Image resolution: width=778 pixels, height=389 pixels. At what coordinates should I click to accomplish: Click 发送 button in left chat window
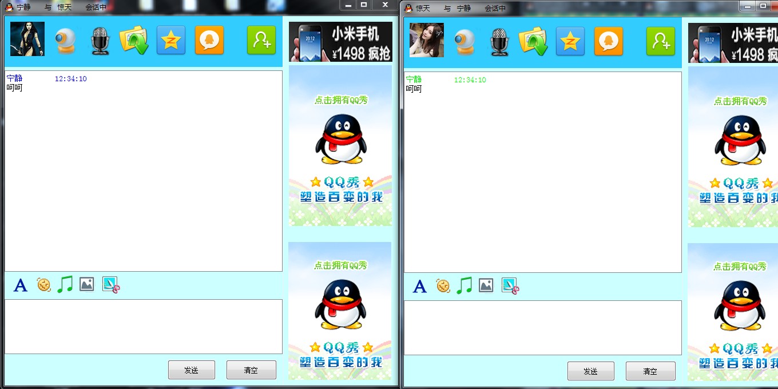point(192,370)
